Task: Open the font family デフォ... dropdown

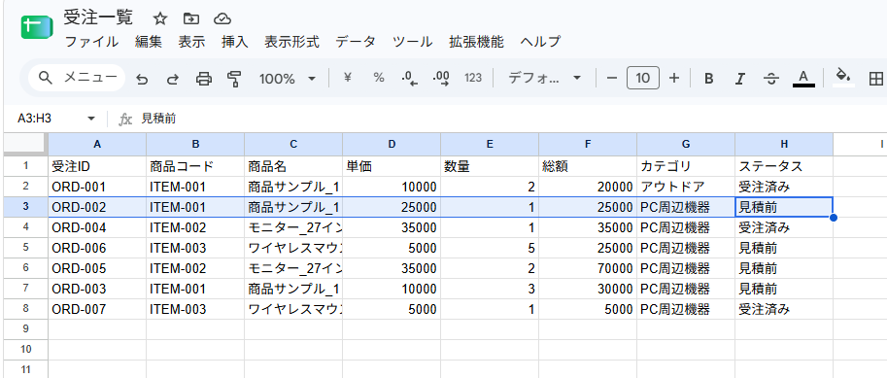Action: pos(545,78)
